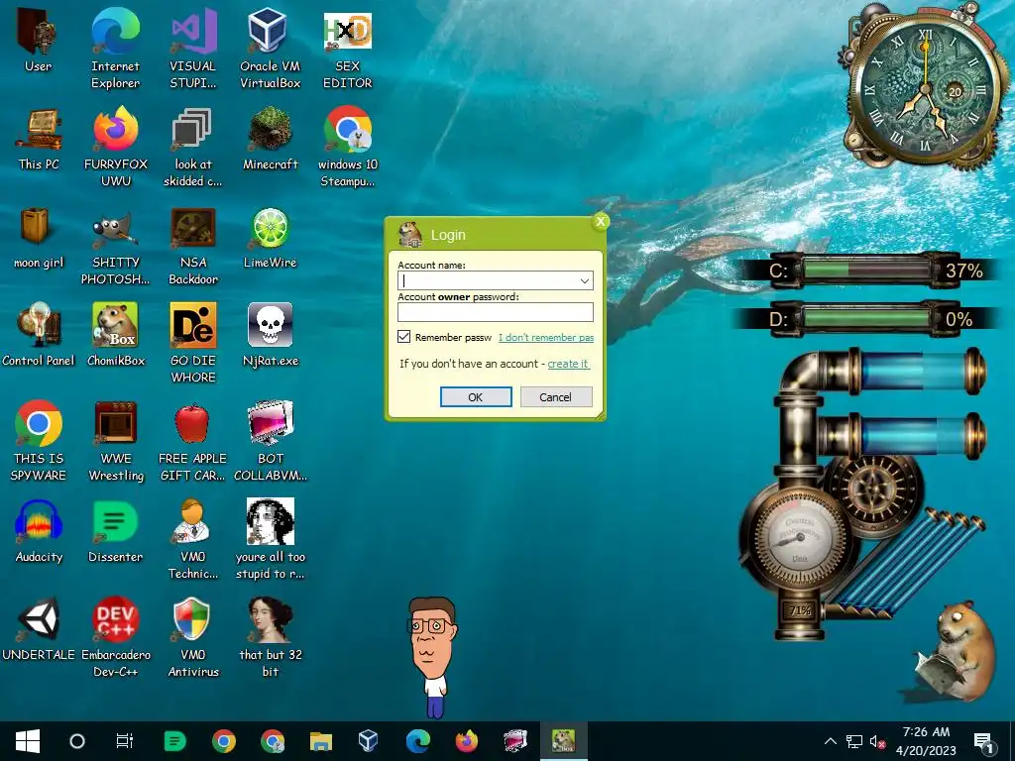Click the C: drive usage bar gadget

(865, 270)
